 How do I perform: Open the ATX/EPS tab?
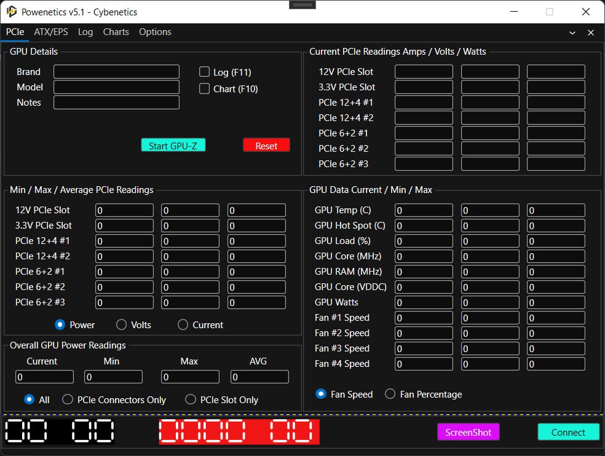click(51, 32)
